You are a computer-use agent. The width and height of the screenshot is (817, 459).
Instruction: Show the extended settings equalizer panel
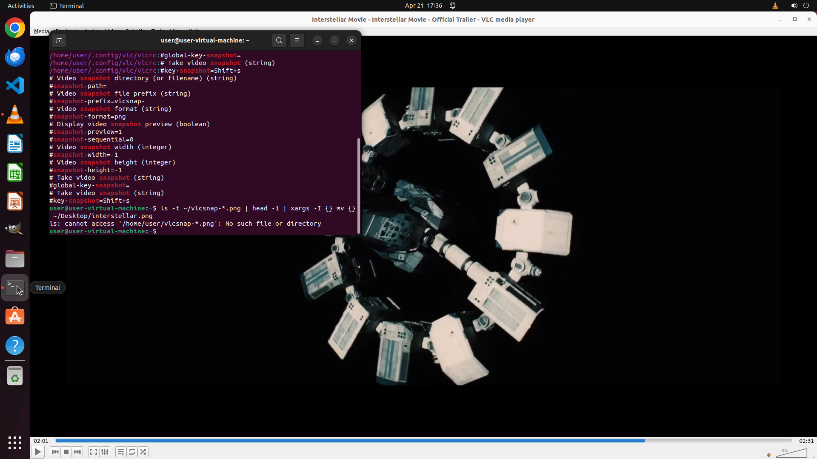coord(105,452)
